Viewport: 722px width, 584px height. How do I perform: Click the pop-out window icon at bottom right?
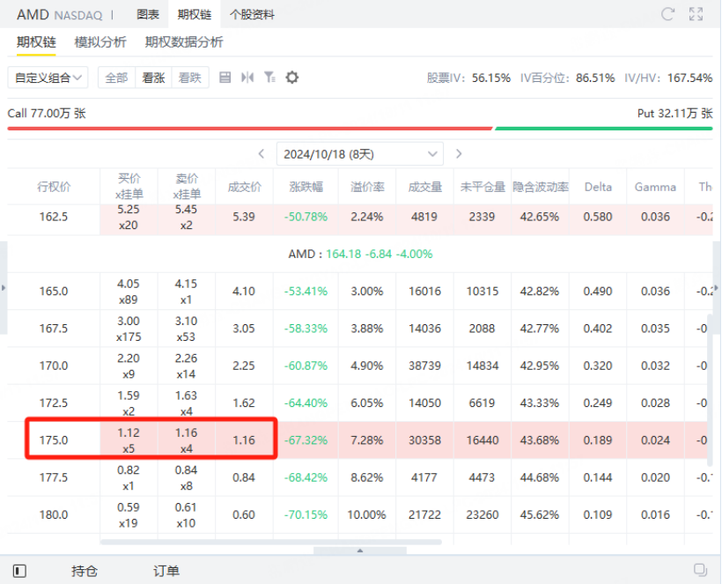click(x=700, y=570)
